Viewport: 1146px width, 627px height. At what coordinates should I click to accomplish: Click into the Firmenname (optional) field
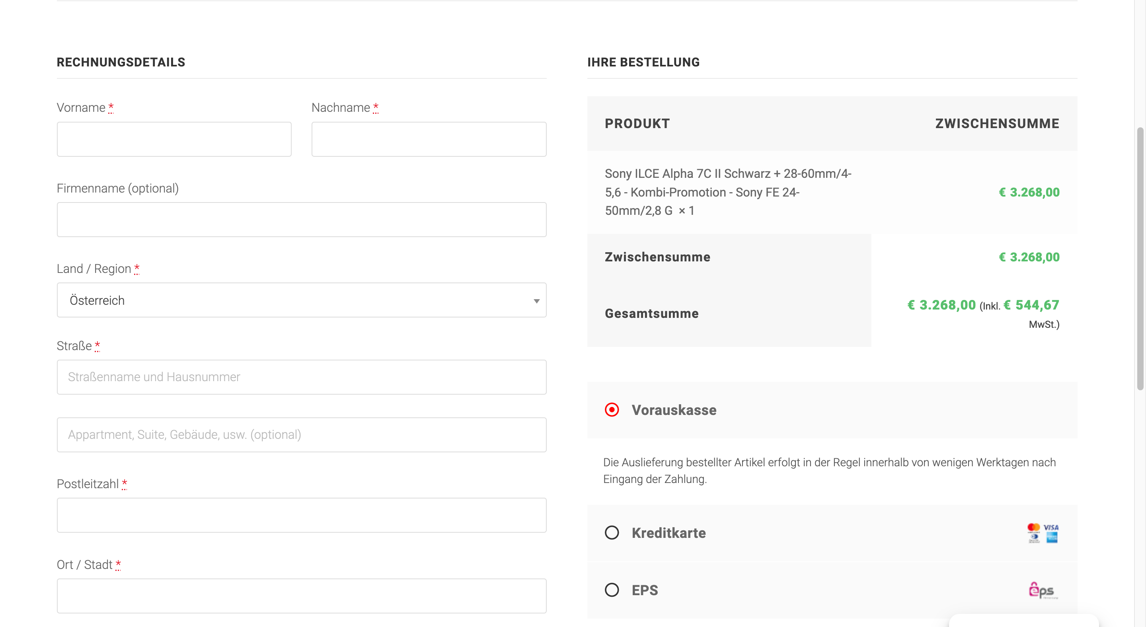coord(302,220)
